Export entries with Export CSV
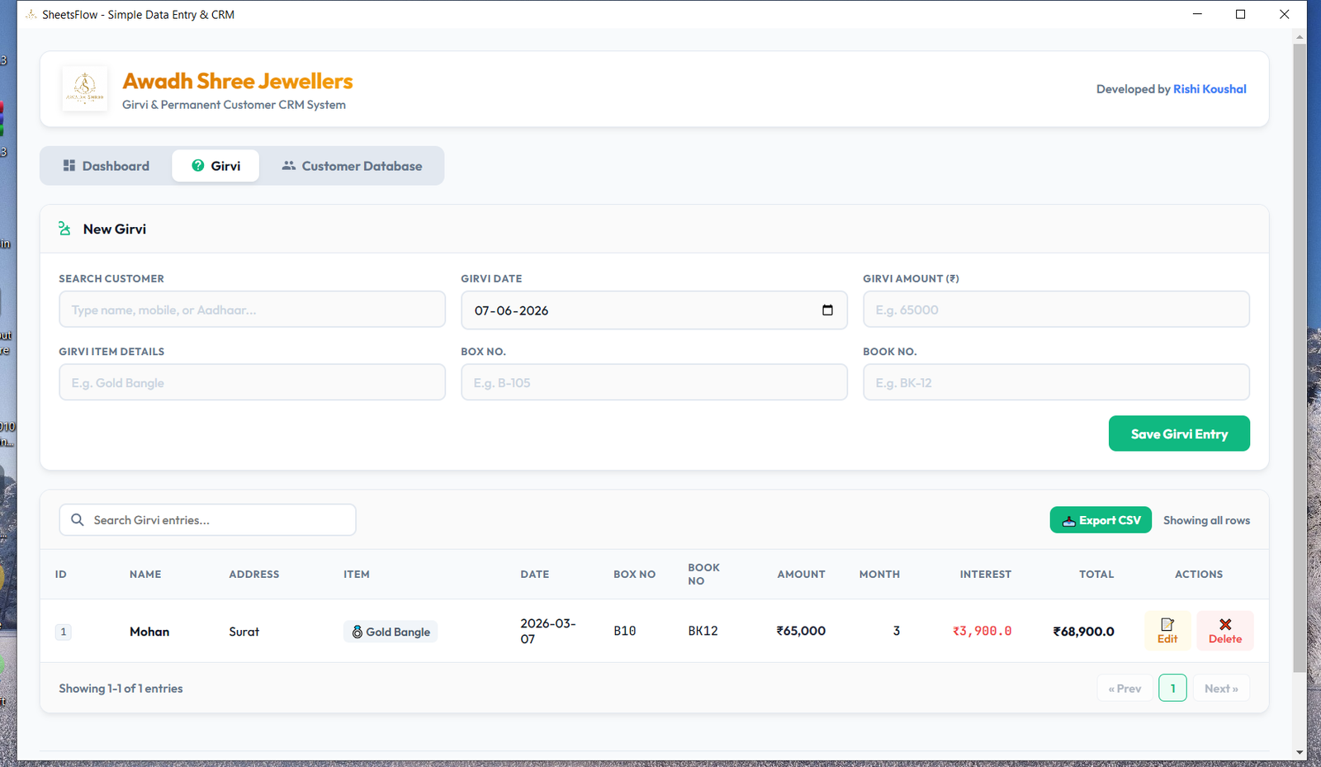Image resolution: width=1321 pixels, height=767 pixels. (1101, 520)
